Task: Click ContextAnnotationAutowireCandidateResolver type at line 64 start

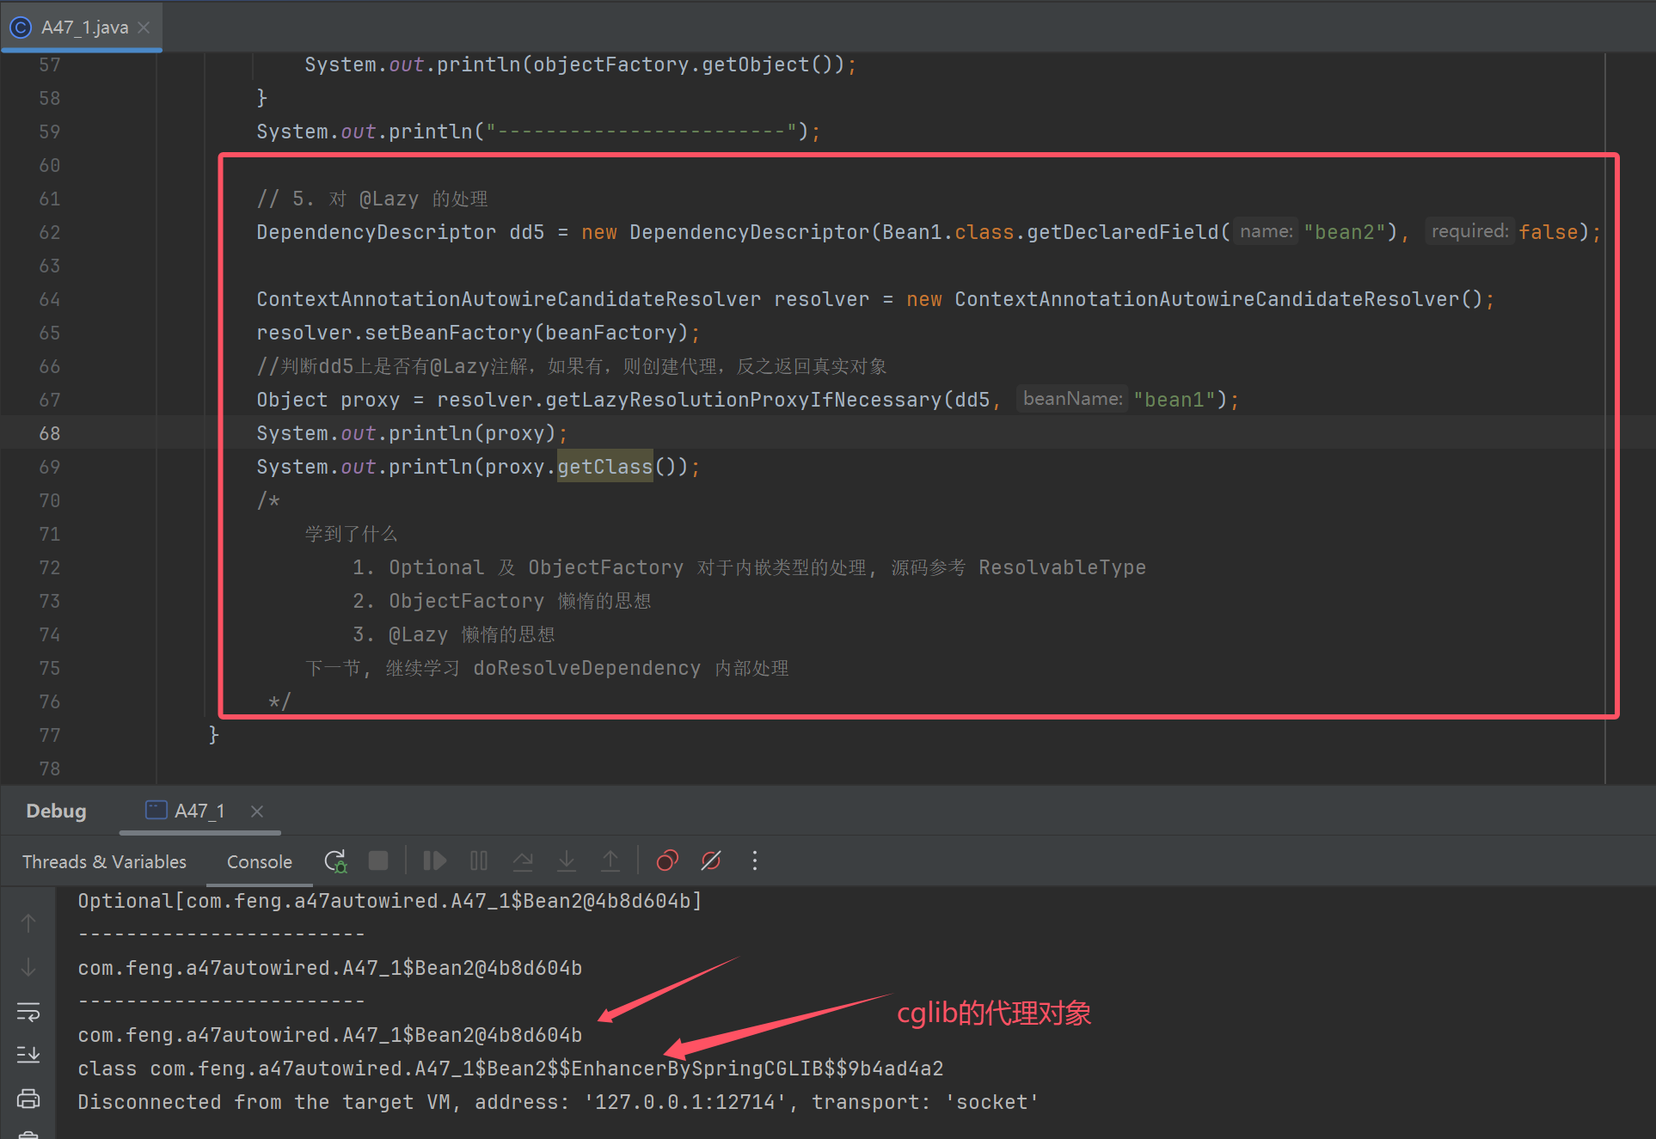Action: (x=508, y=299)
